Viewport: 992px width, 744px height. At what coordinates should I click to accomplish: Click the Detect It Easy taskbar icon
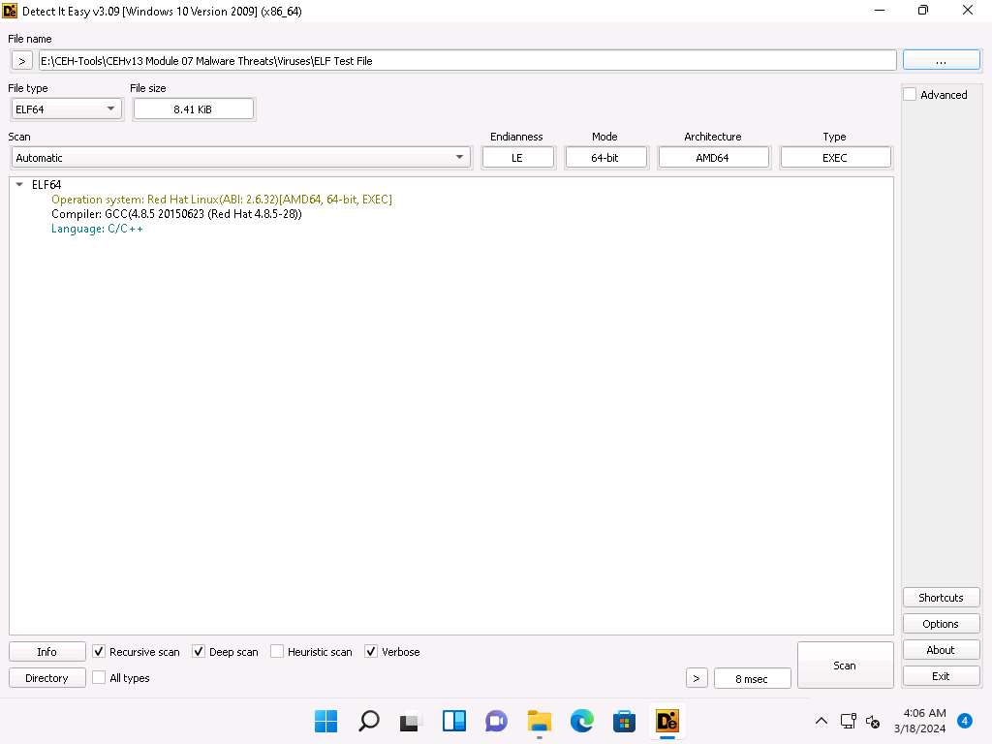667,721
